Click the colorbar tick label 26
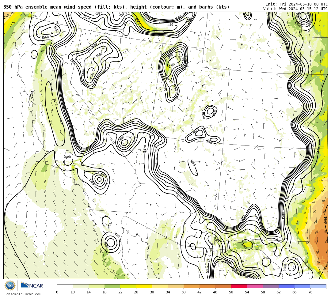 [x=136, y=292]
